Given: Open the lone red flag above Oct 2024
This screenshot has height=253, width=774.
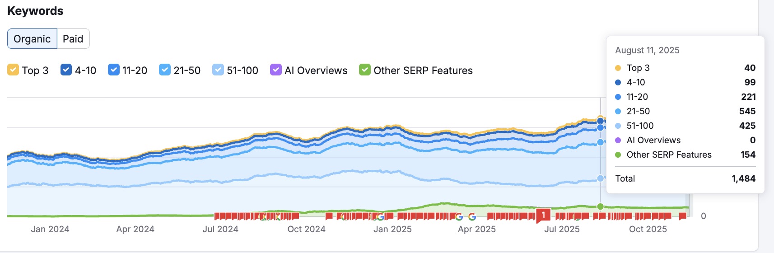Looking at the screenshot, I should tap(329, 216).
